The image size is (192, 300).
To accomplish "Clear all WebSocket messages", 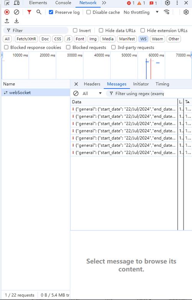I will 76,94.
